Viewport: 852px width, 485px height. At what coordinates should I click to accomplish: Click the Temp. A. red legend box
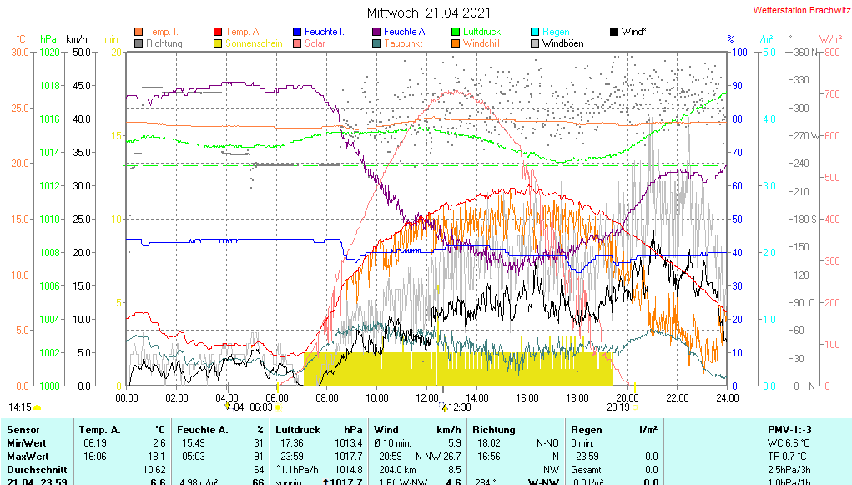tap(219, 32)
